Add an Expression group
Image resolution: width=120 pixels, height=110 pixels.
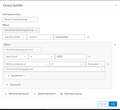click(71, 94)
